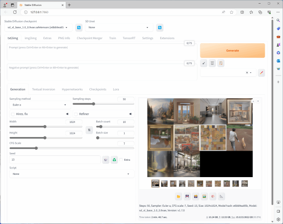Open Outlook in Edge sidebar
The height and width of the screenshot is (224, 283).
(x=278, y=61)
